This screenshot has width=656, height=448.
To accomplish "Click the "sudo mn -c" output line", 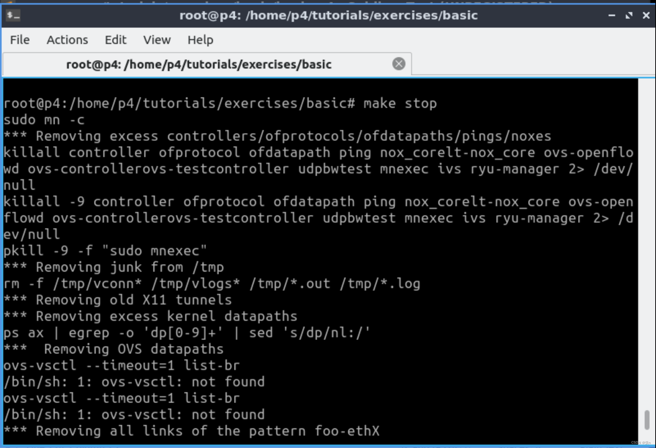I will coord(44,120).
